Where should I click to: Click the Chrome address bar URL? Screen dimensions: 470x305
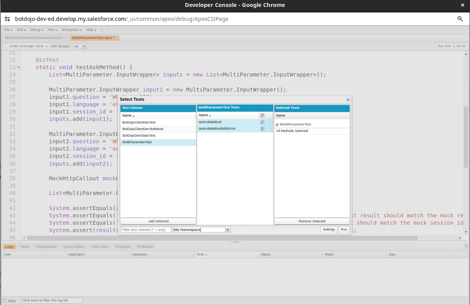122,19
